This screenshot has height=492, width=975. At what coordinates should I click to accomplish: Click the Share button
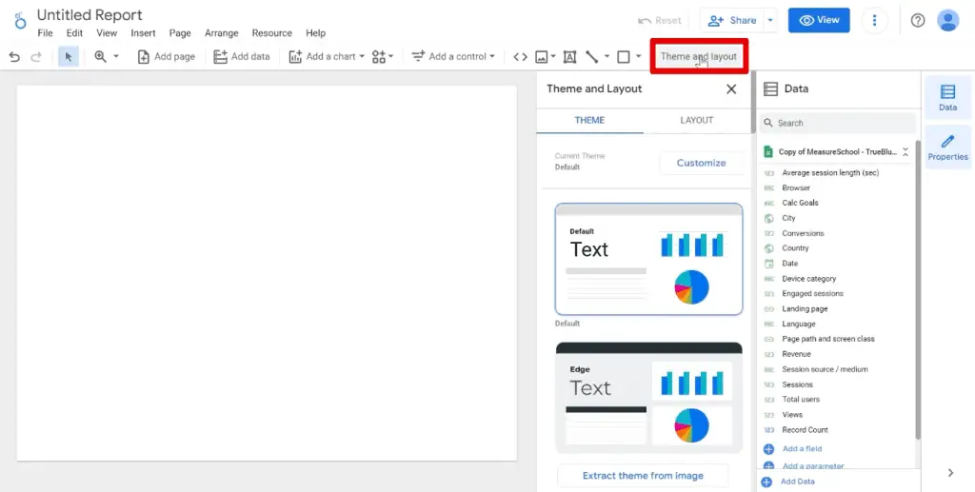coord(732,21)
